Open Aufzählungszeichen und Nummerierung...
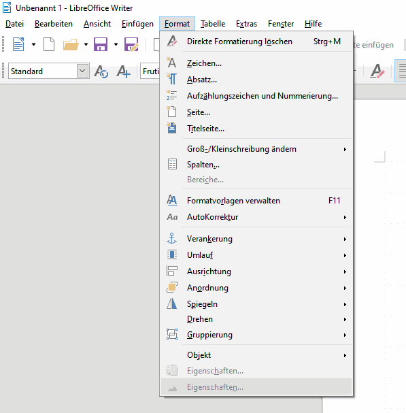 (256, 96)
